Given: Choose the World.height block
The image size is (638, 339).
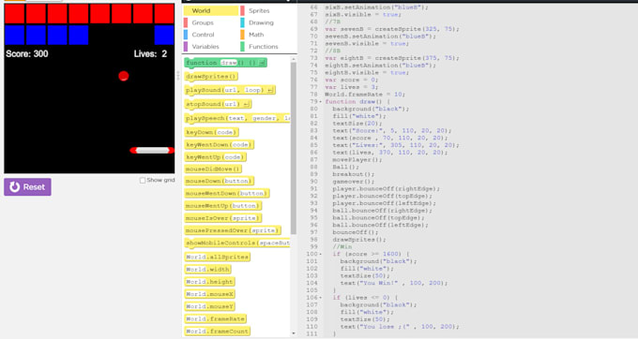Looking at the screenshot, I should [209, 281].
